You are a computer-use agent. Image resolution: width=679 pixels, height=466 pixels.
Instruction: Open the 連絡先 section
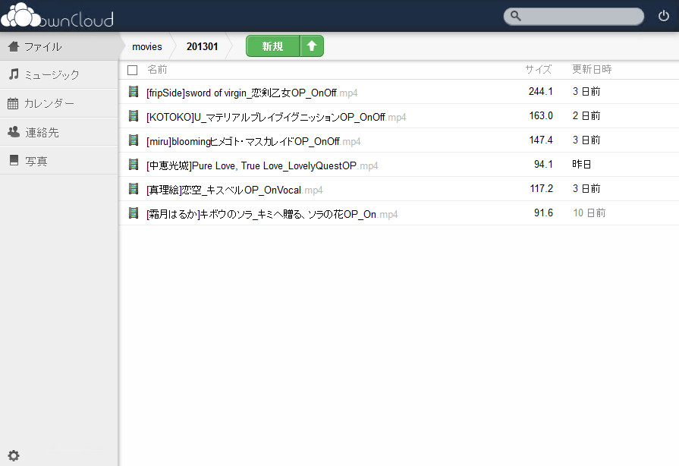coord(59,132)
